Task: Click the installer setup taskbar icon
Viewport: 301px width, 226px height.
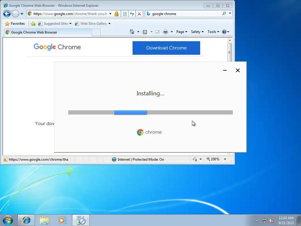Action: (81, 220)
